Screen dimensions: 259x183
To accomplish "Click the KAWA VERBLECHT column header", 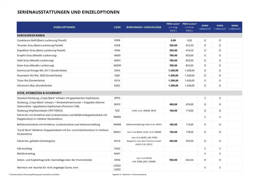I will click(205, 27).
